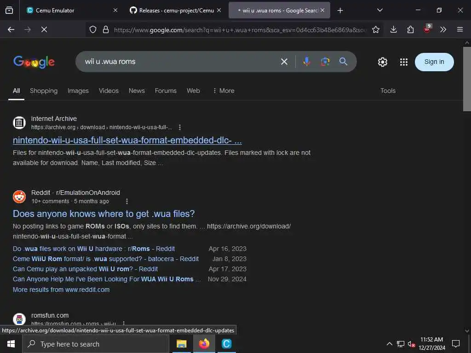471x353 pixels.
Task: Expand the list all tabs dropdown
Action: 379,10
